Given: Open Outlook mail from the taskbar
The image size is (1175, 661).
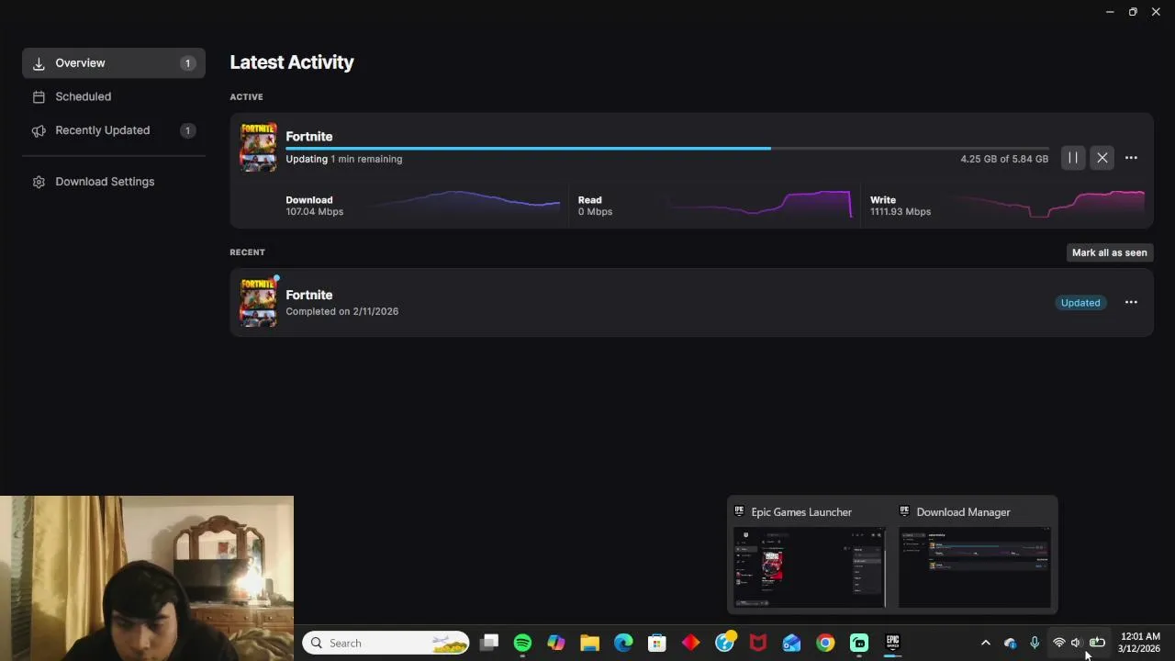Looking at the screenshot, I should (791, 643).
